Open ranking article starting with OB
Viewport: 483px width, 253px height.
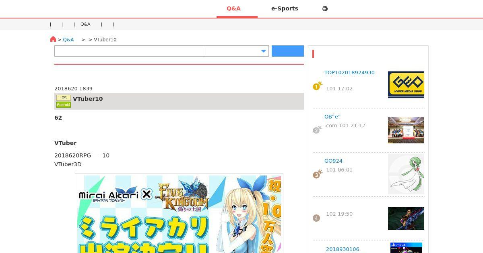pos(332,117)
